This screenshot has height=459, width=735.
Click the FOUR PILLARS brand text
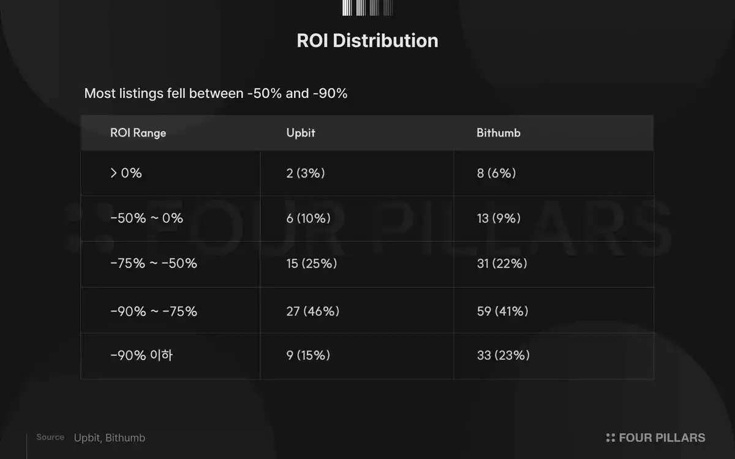[661, 438]
